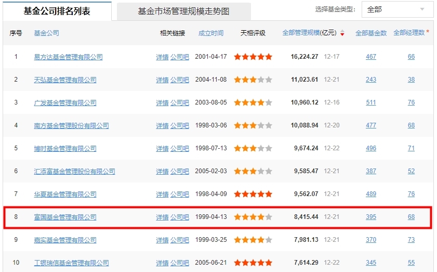Open manager count 55 for 工银瑞信
437x272 pixels.
(x=412, y=263)
